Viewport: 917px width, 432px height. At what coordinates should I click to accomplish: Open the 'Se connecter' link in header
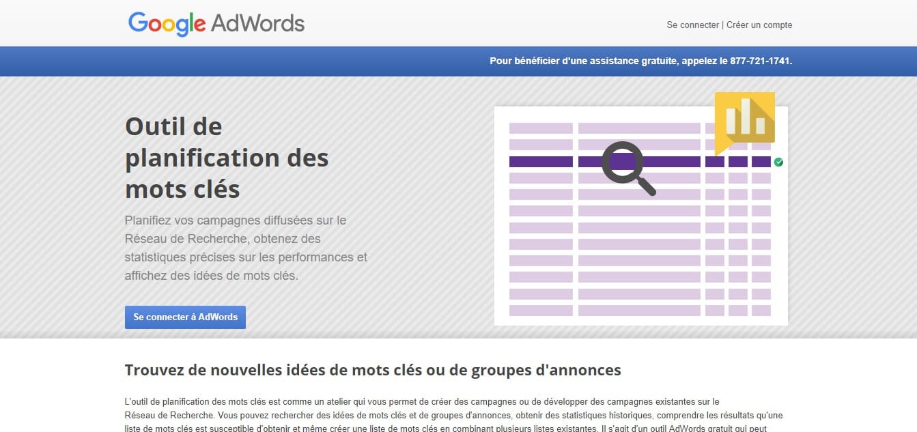(692, 25)
